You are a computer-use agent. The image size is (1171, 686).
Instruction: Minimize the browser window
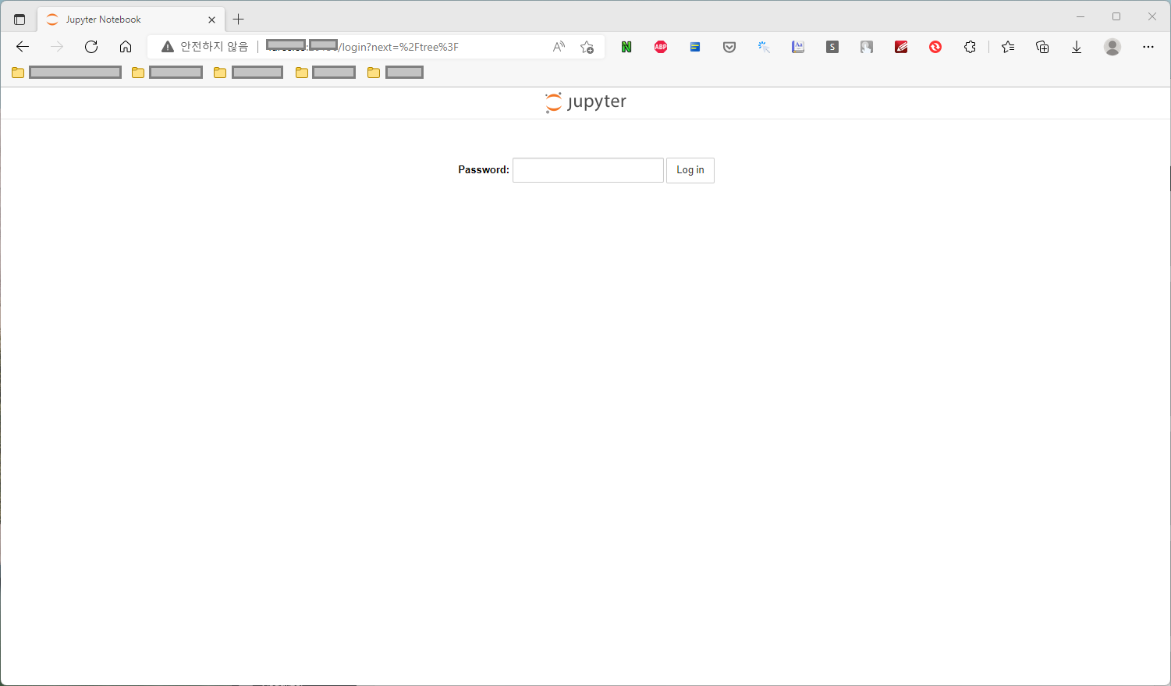pyautogui.click(x=1081, y=16)
